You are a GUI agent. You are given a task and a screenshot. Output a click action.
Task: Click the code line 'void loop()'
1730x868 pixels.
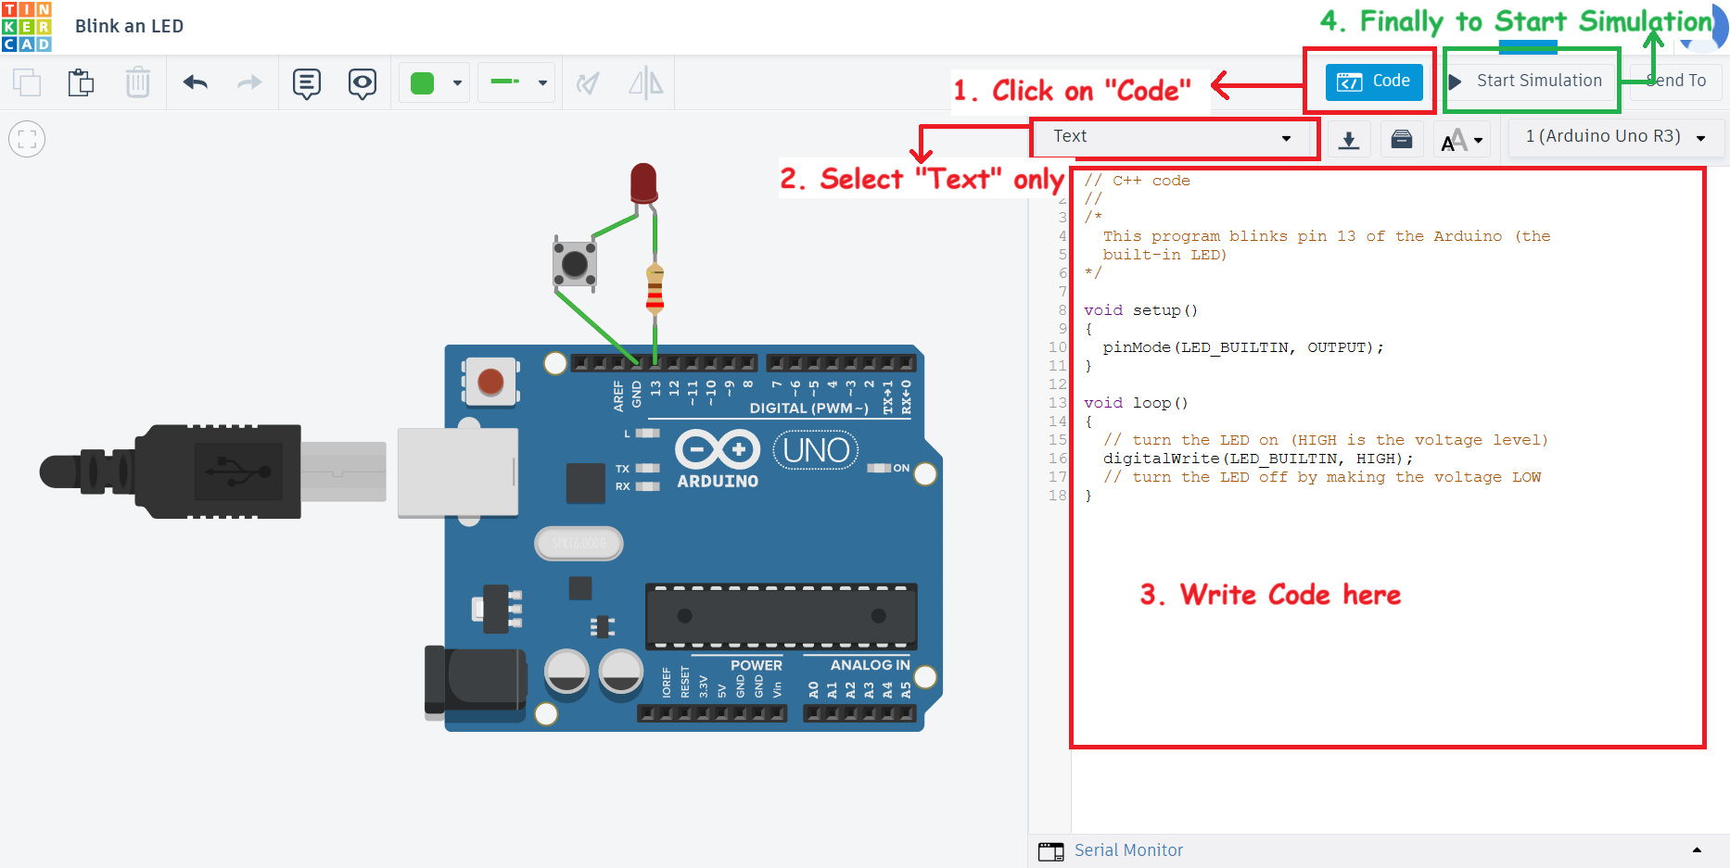[x=1136, y=403]
